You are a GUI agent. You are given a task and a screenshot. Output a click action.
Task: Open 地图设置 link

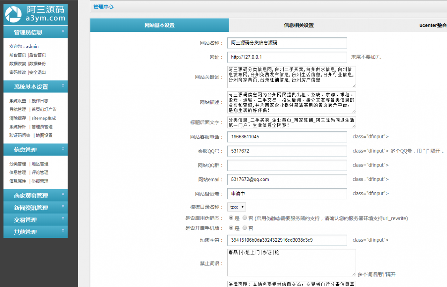click(44, 135)
